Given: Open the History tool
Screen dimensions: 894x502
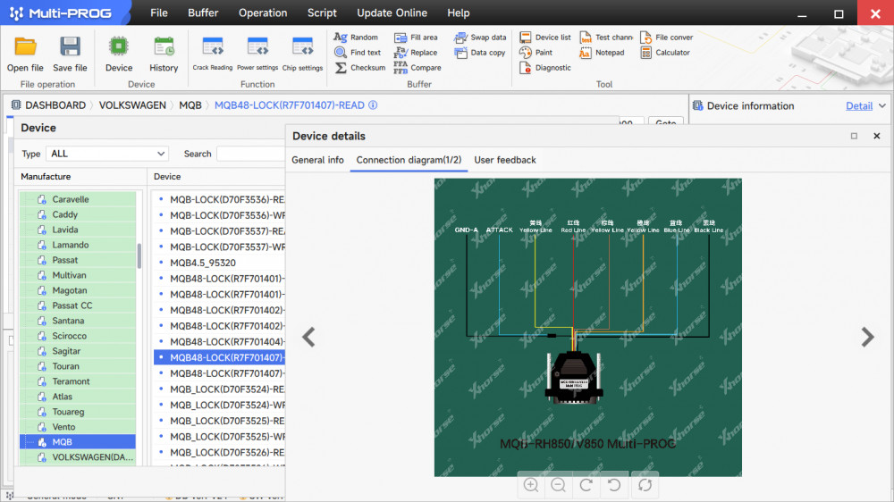Looking at the screenshot, I should (164, 46).
